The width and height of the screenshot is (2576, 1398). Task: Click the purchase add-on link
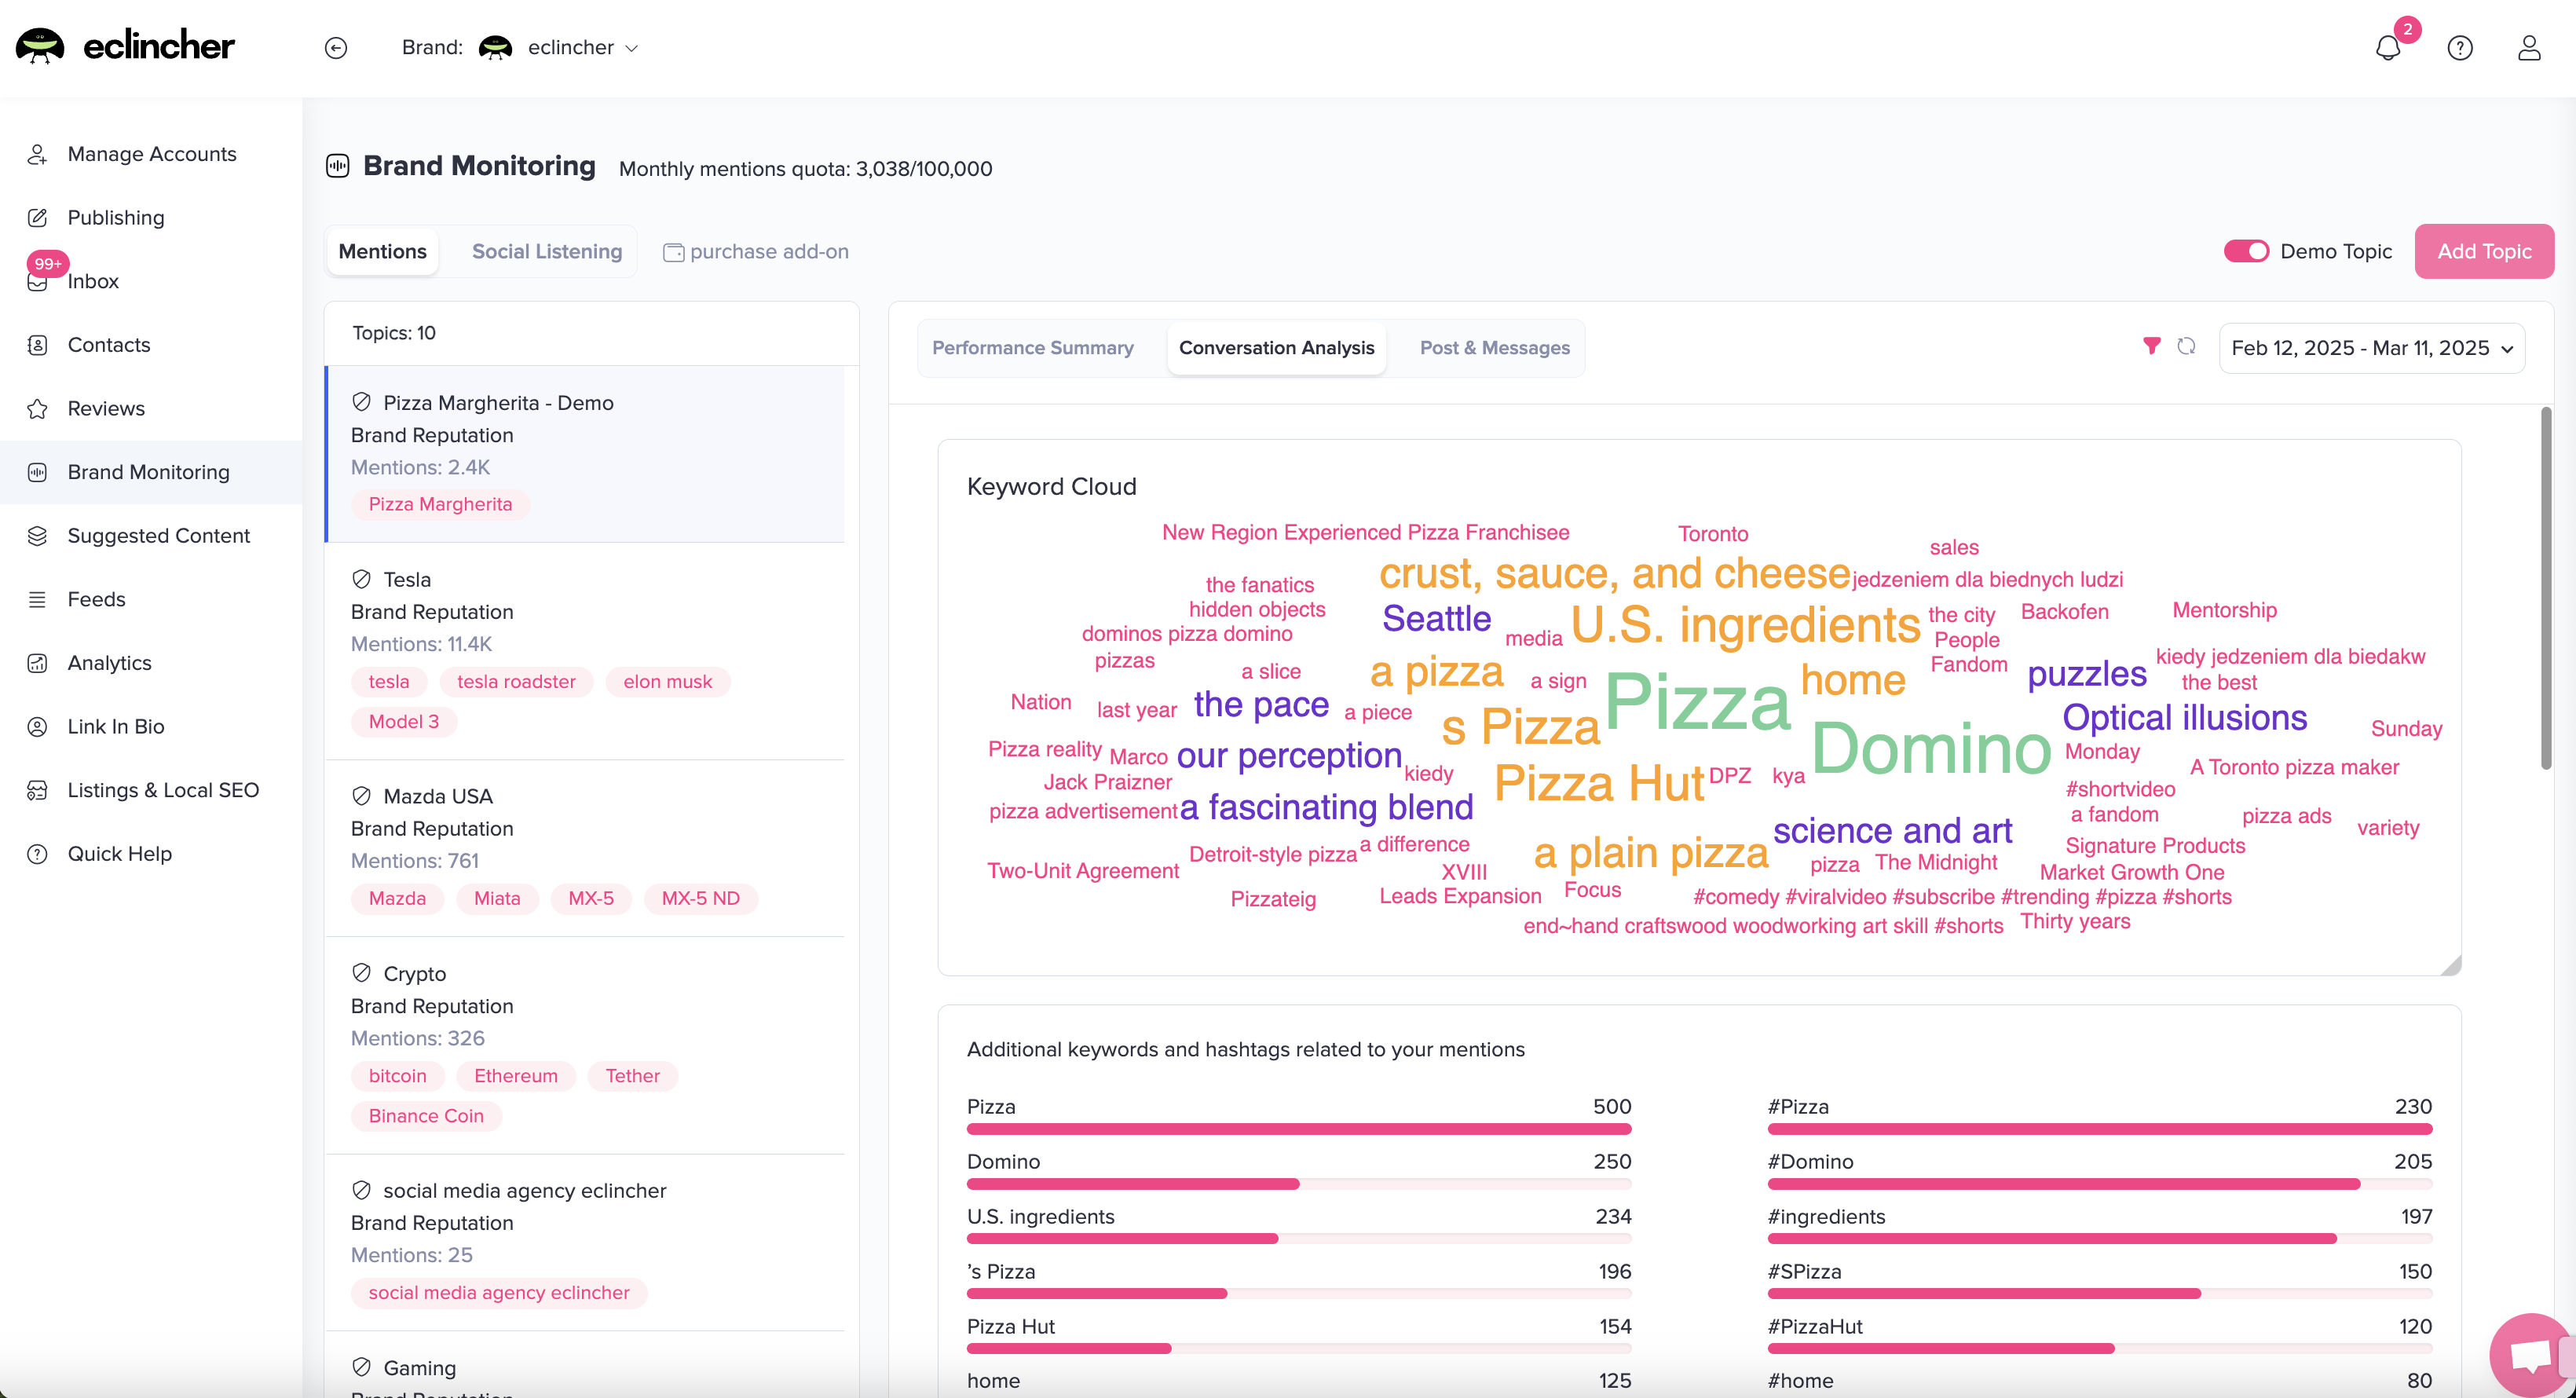click(x=768, y=251)
